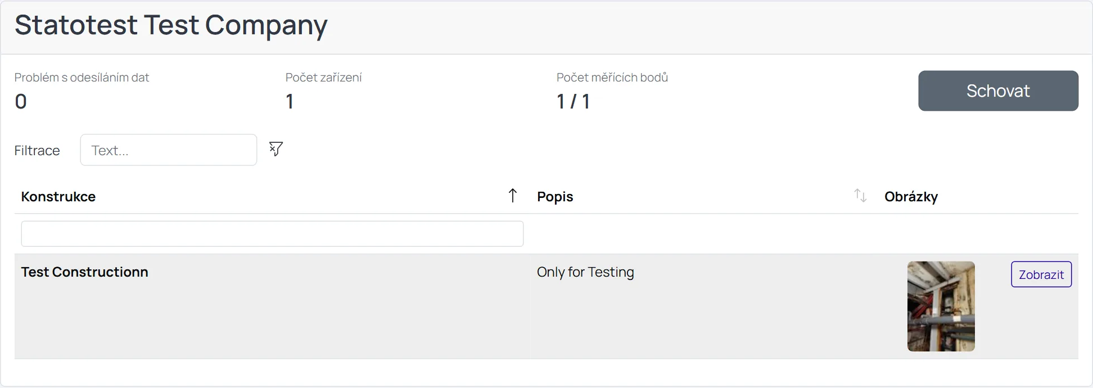Select the Test Constructionn row

pos(546,306)
